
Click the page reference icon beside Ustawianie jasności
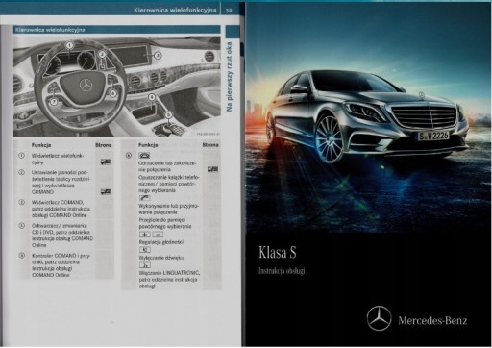click(x=106, y=191)
